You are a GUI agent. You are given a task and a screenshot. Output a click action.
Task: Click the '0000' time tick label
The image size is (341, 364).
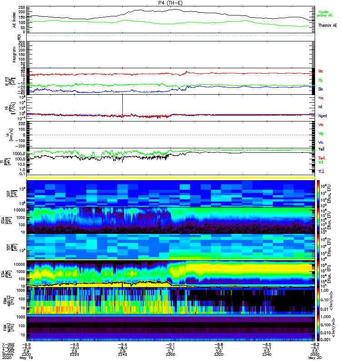tap(315, 354)
